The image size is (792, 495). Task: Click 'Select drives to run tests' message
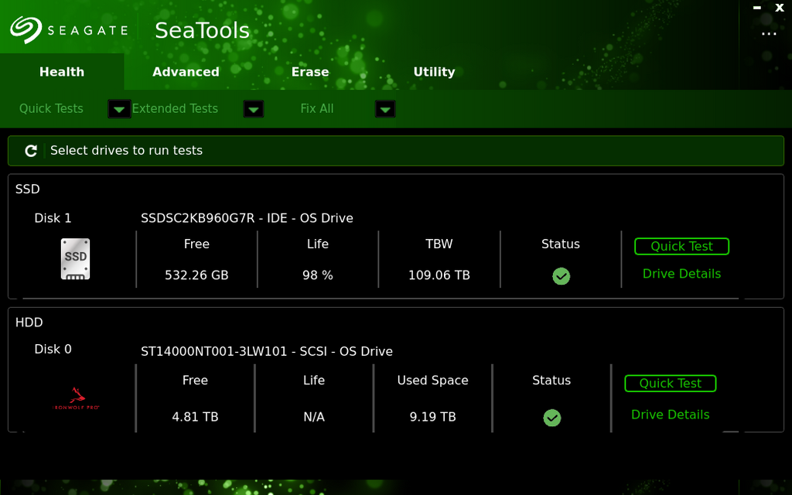click(x=126, y=151)
